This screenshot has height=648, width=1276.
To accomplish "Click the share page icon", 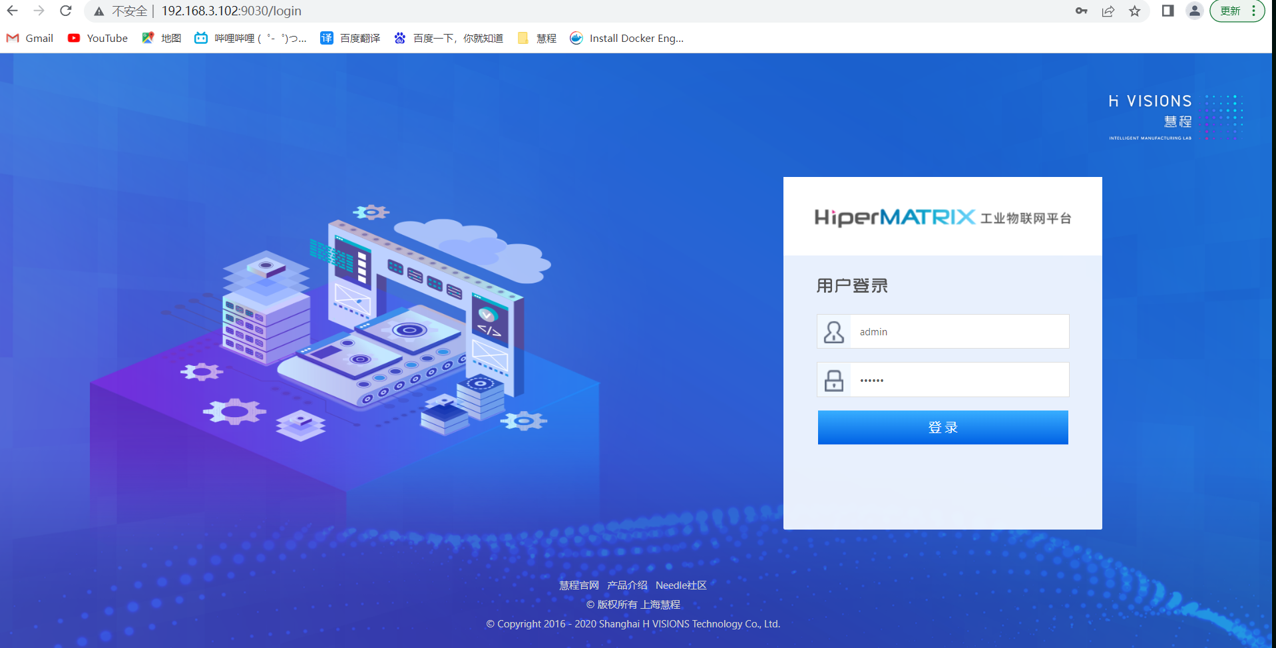I will (1108, 11).
